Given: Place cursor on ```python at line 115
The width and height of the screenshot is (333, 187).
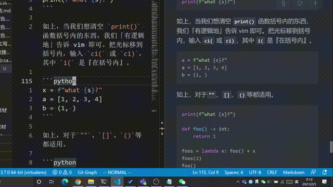Looking at the screenshot, I should [x=59, y=81].
